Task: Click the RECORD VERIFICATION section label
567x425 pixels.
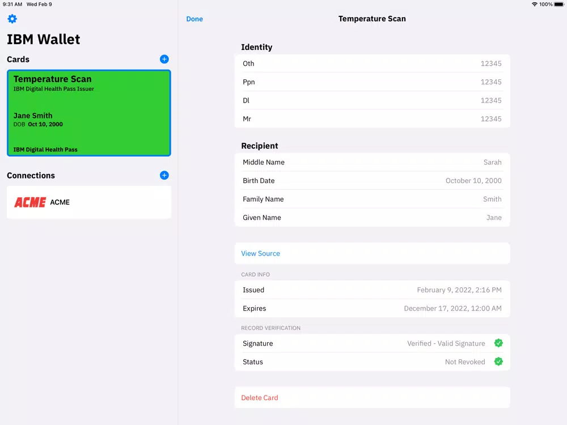Action: point(271,328)
